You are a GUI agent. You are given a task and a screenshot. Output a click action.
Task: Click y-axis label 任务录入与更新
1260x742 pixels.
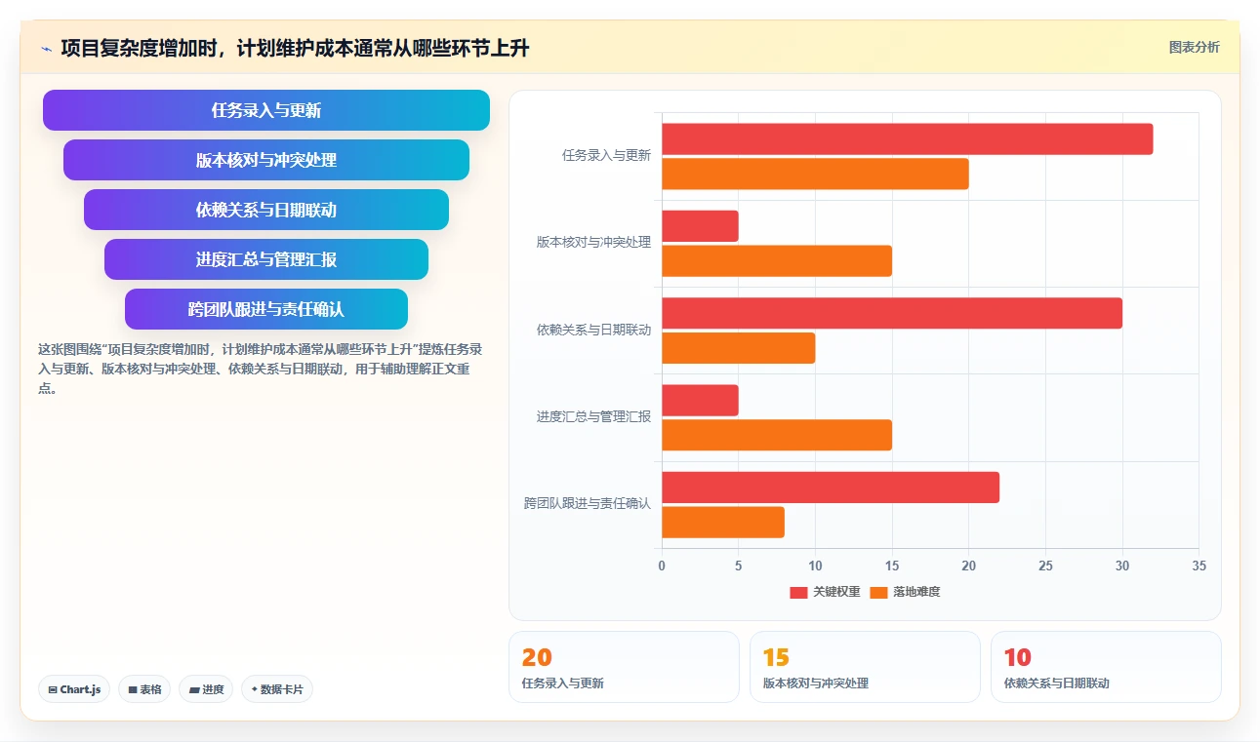tap(606, 155)
